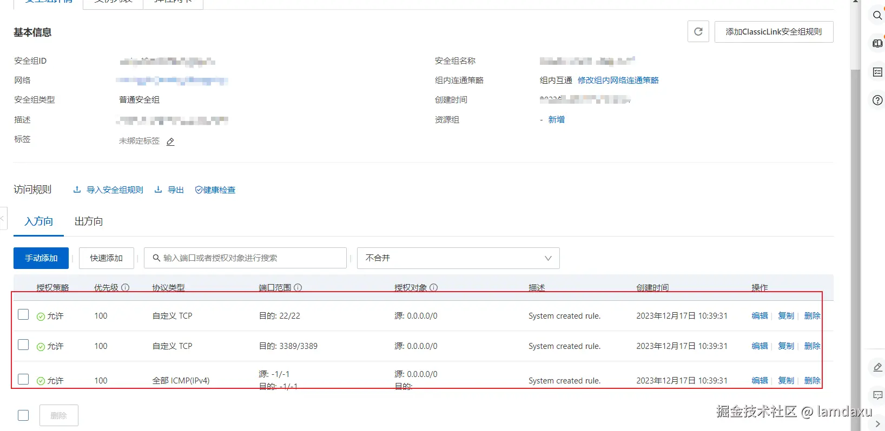The height and width of the screenshot is (431, 885).
Task: Collapse the left navigation panel handle
Action: (3, 218)
